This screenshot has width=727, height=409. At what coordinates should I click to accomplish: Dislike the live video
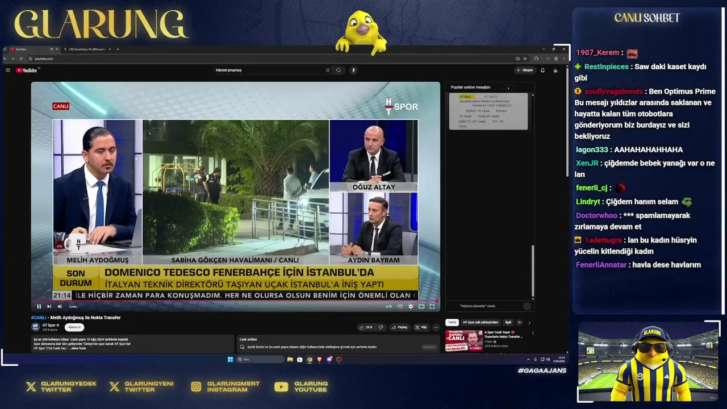pyautogui.click(x=381, y=327)
